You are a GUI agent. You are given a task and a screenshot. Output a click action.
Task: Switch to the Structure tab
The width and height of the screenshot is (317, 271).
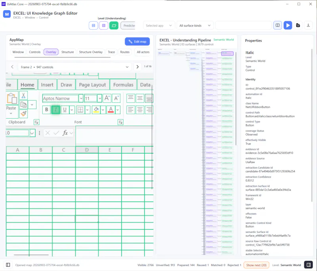click(x=67, y=52)
